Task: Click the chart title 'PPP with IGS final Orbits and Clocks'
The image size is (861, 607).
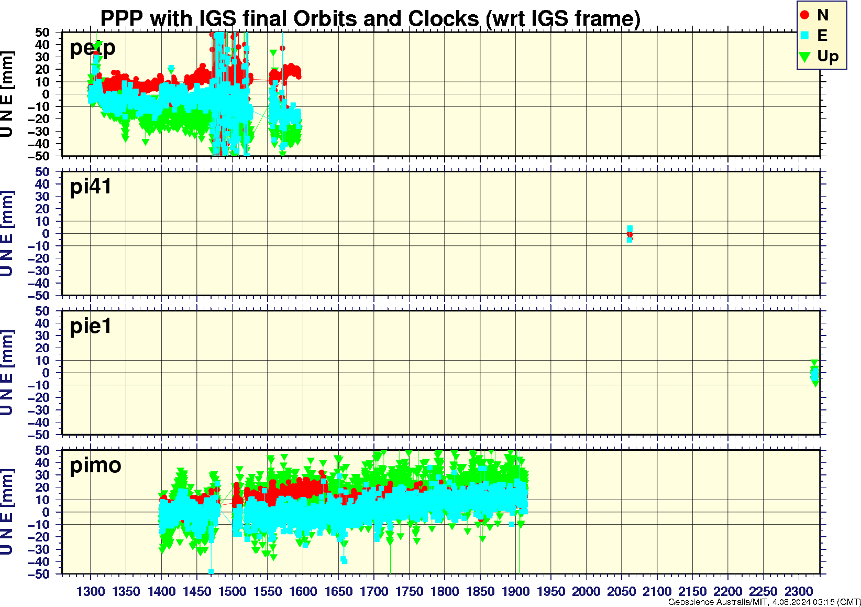Action: tap(290, 19)
